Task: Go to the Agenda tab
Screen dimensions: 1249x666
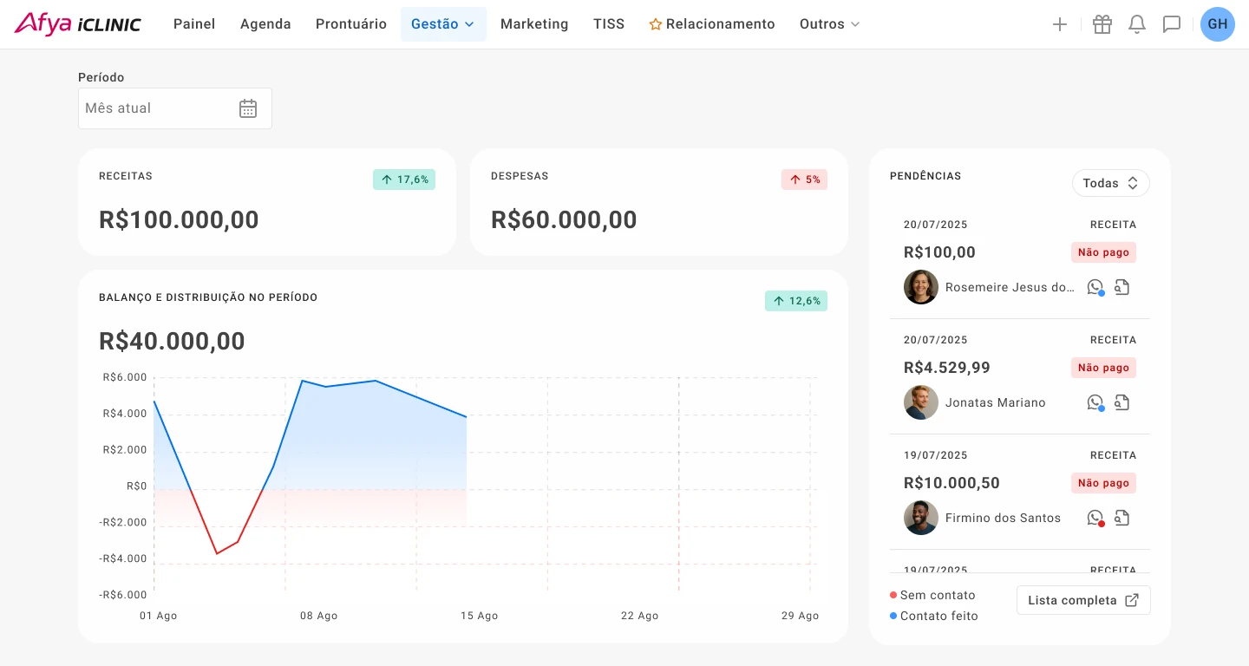Action: coord(265,24)
